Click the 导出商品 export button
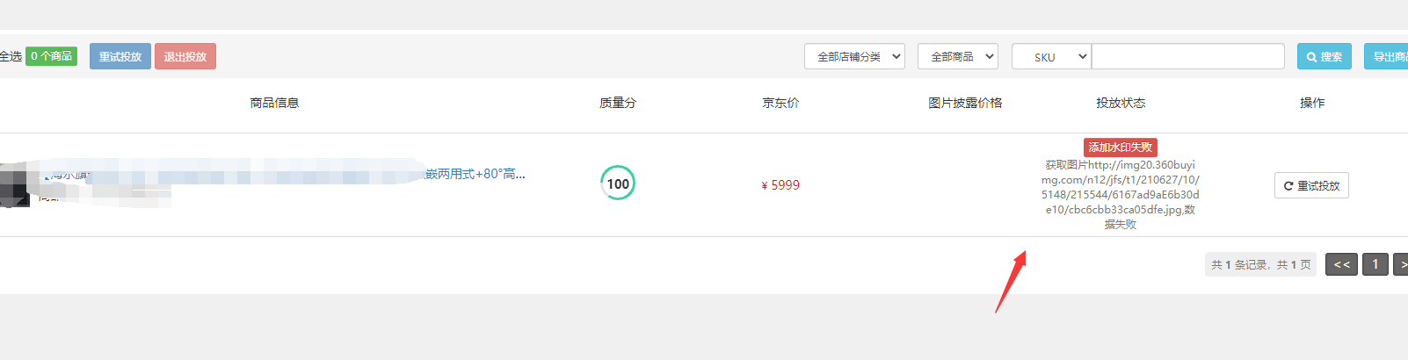This screenshot has width=1408, height=360. 1387,56
